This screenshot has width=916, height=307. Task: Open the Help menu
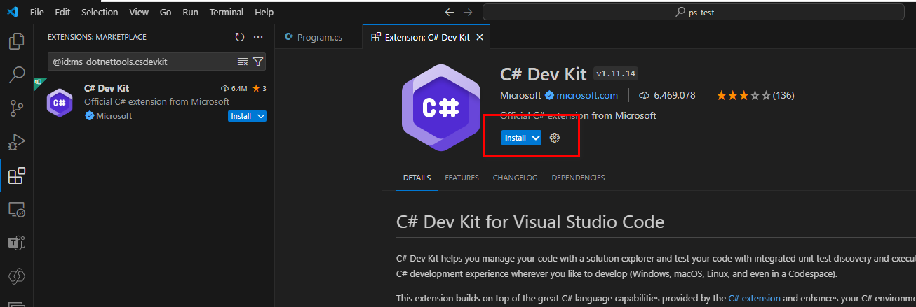pos(264,13)
